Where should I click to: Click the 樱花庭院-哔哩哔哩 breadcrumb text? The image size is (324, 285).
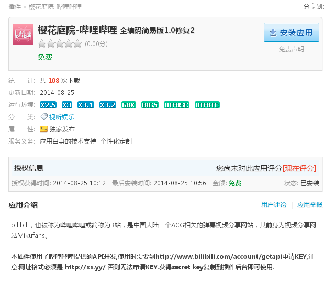pyautogui.click(x=55, y=7)
